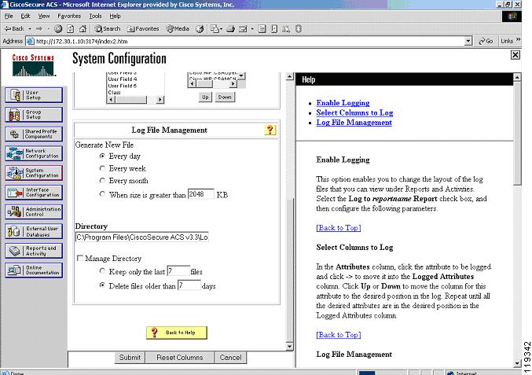
Task: Open Administration Control section
Action: click(x=34, y=211)
